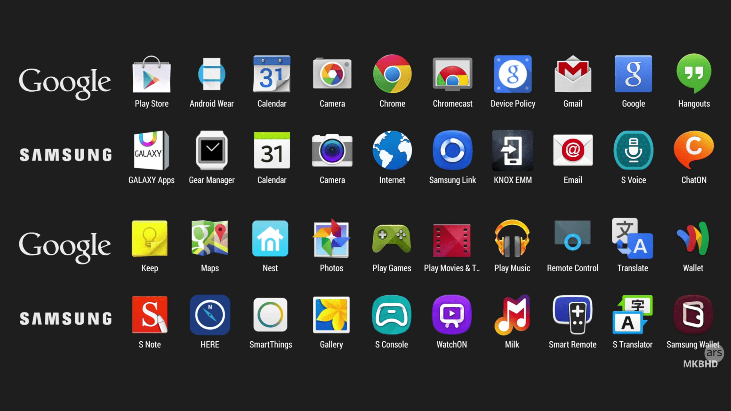The width and height of the screenshot is (731, 411).
Task: Tap the Google Wallet icon
Action: (693, 239)
